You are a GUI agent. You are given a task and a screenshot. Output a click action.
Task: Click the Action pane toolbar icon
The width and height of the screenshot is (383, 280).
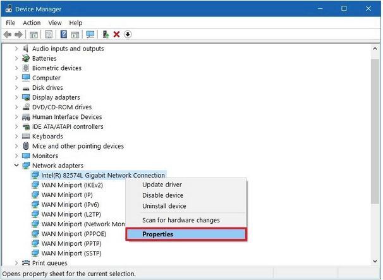pyautogui.click(x=75, y=35)
